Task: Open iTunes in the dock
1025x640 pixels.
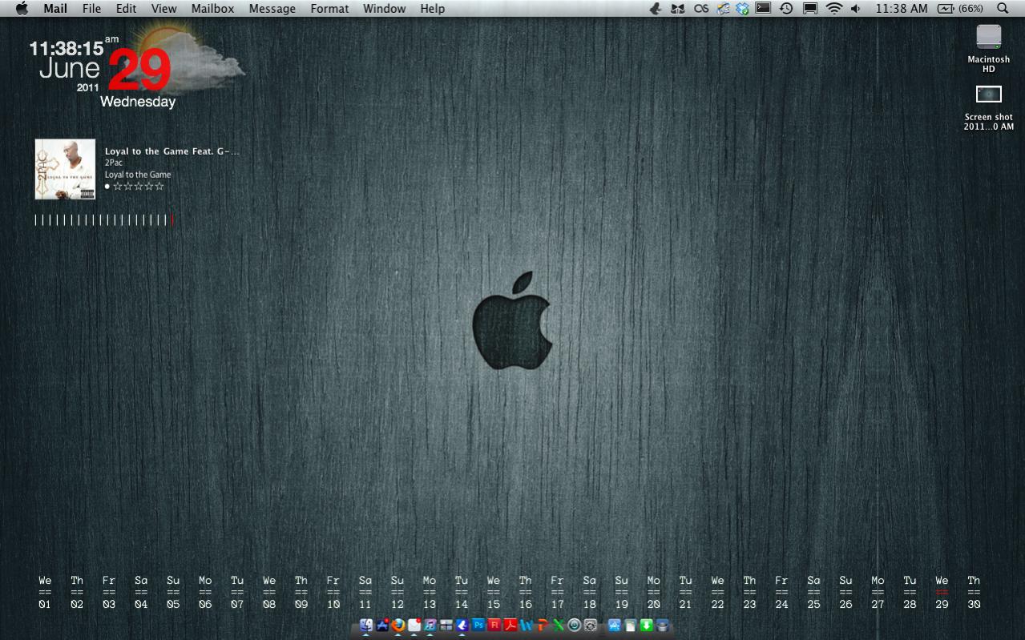Action: click(430, 626)
